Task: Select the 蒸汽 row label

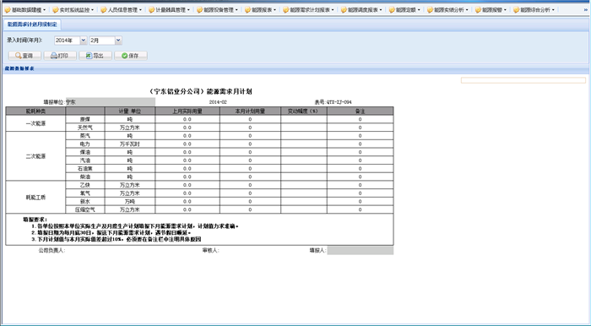Action: (x=85, y=136)
